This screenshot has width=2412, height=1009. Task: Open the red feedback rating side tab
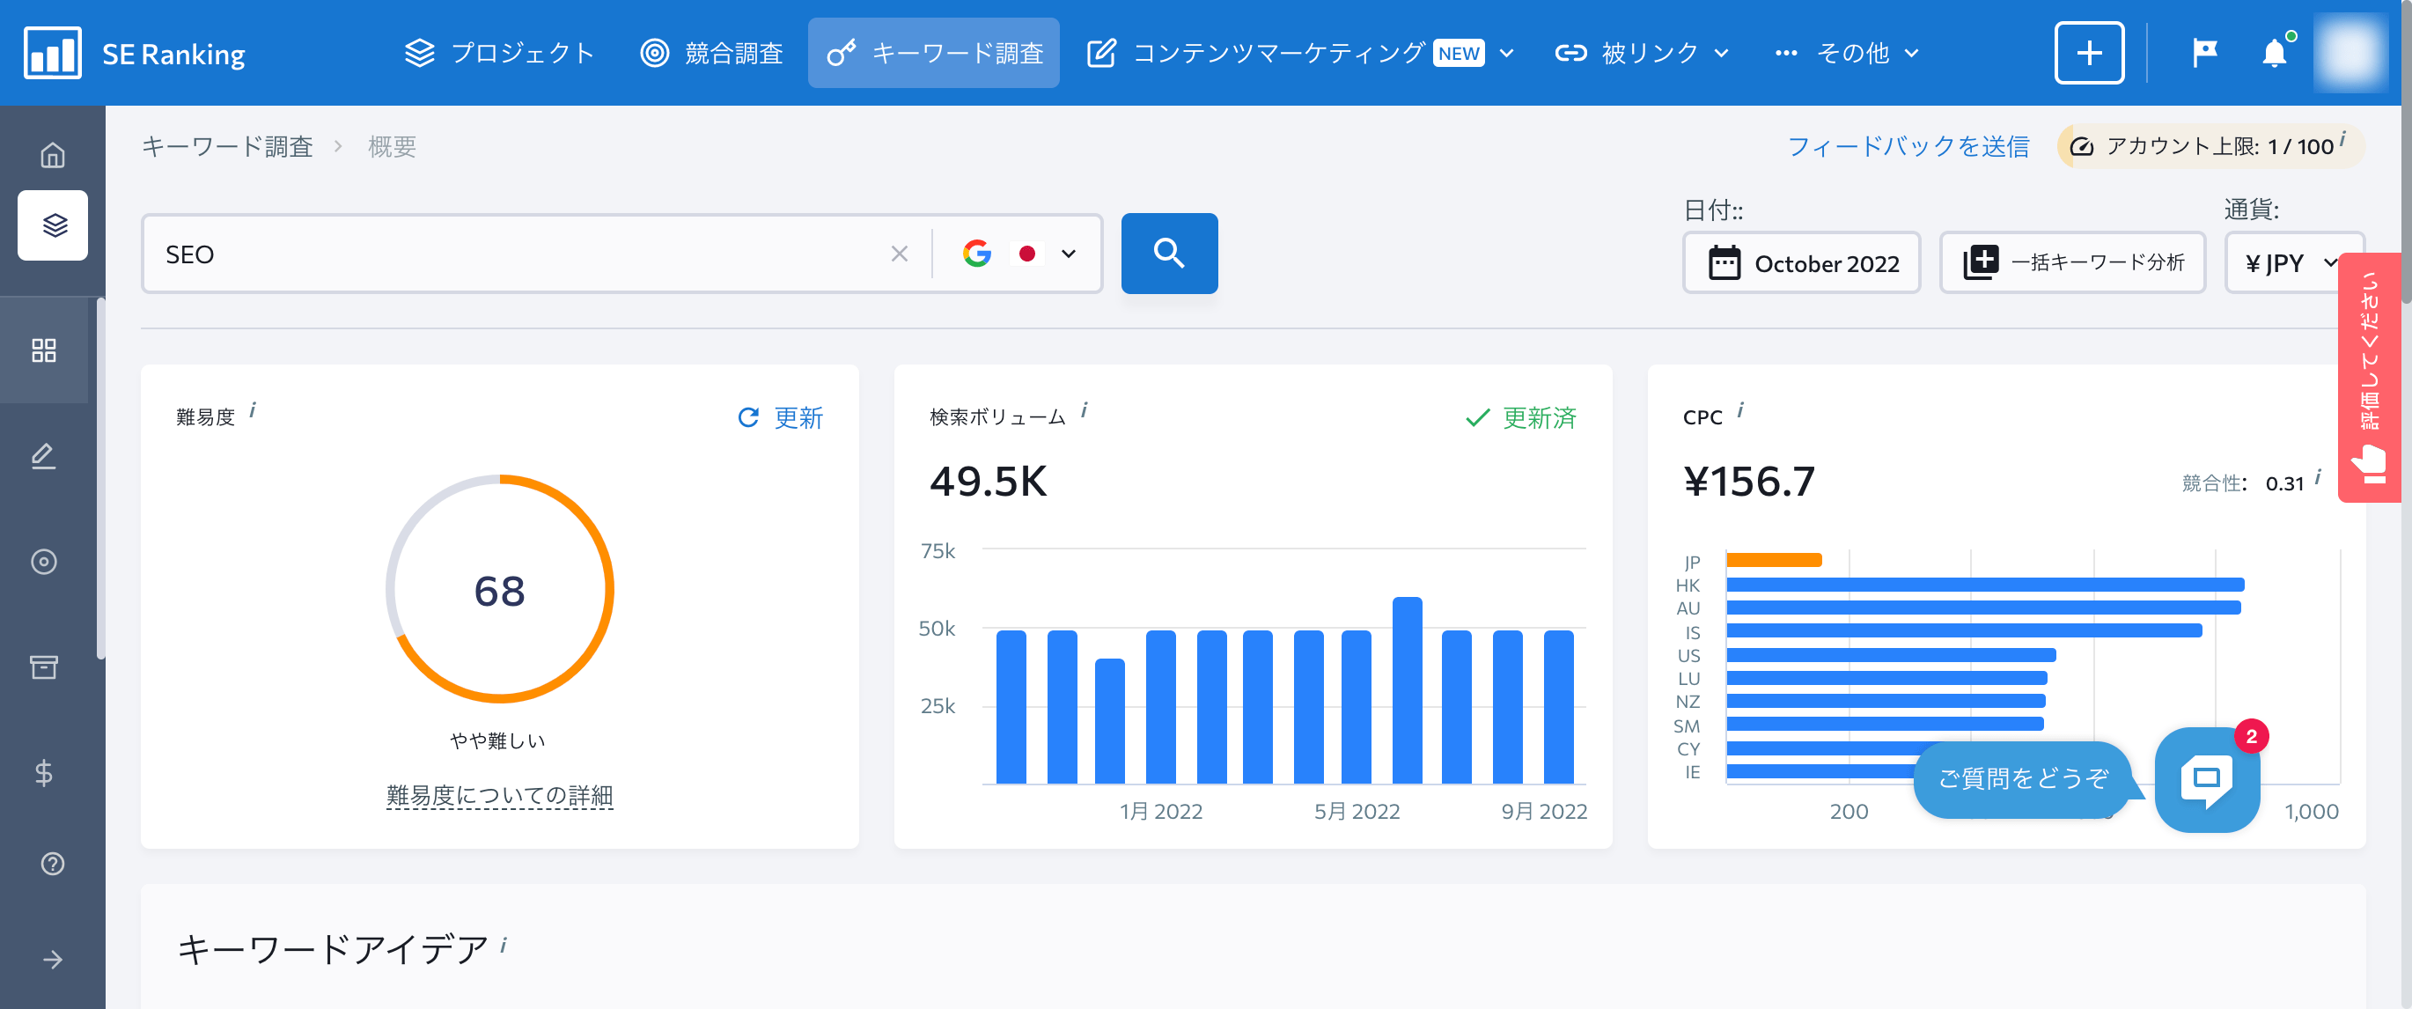click(x=2369, y=378)
